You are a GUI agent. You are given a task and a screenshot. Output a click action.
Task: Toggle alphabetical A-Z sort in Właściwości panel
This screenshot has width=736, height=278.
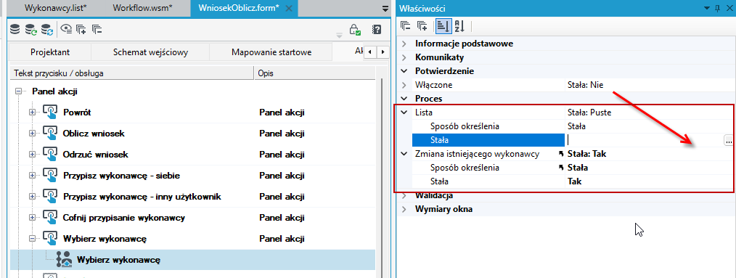pyautogui.click(x=459, y=26)
